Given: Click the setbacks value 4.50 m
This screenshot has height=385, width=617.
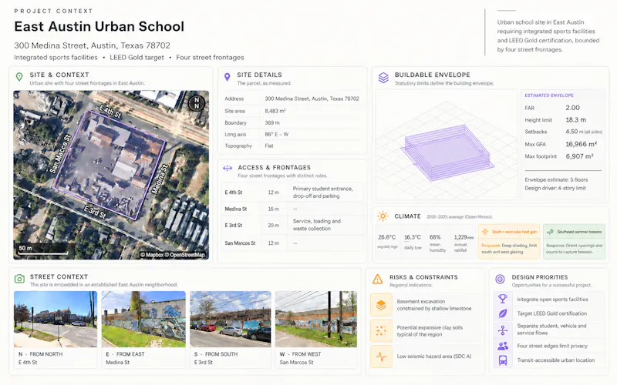Looking at the screenshot, I should click(584, 132).
